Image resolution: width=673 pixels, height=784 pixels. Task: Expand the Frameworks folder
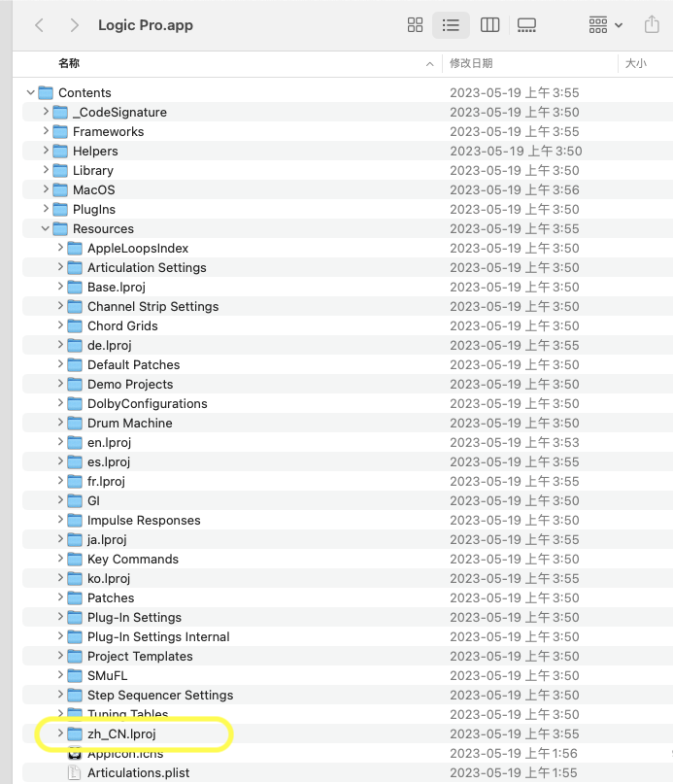tap(46, 131)
